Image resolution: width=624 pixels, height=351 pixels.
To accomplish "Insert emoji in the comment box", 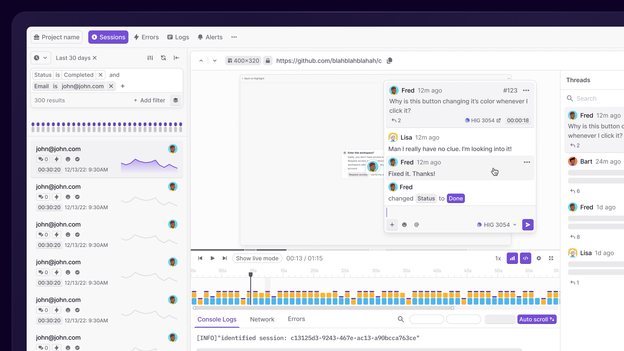I will point(404,225).
